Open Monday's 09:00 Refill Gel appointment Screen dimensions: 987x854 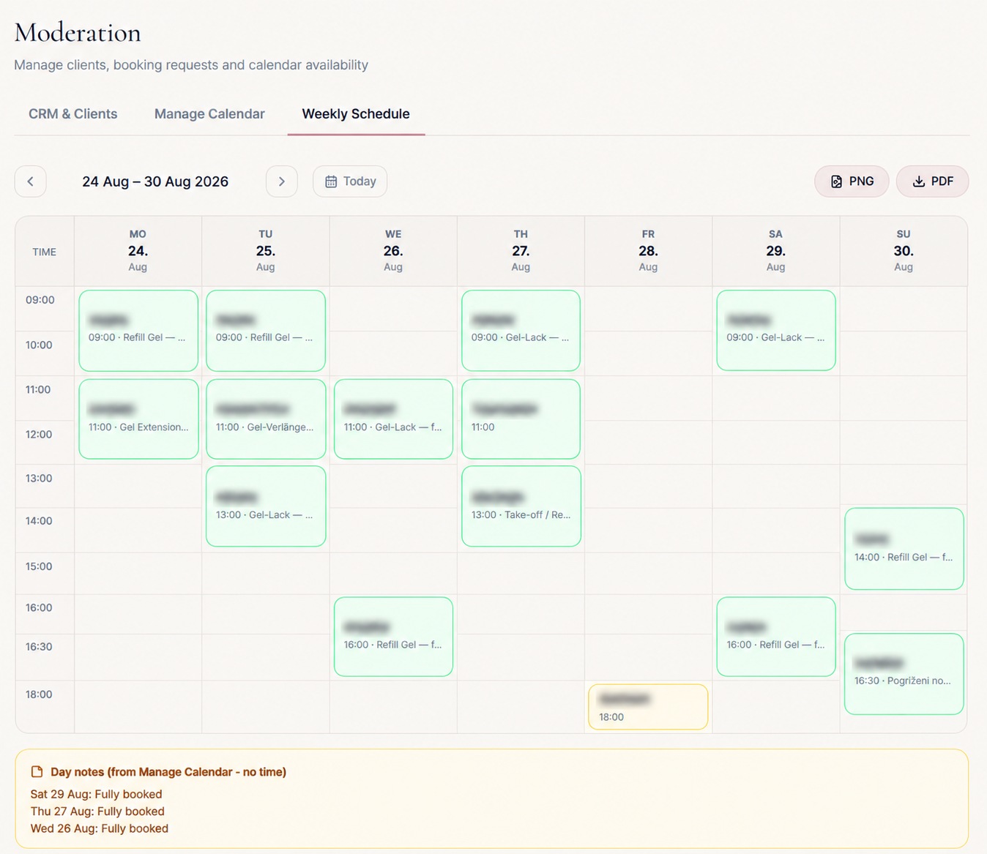[x=138, y=331]
